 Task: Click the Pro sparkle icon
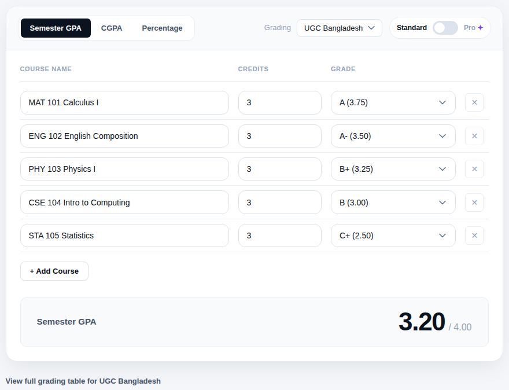481,28
